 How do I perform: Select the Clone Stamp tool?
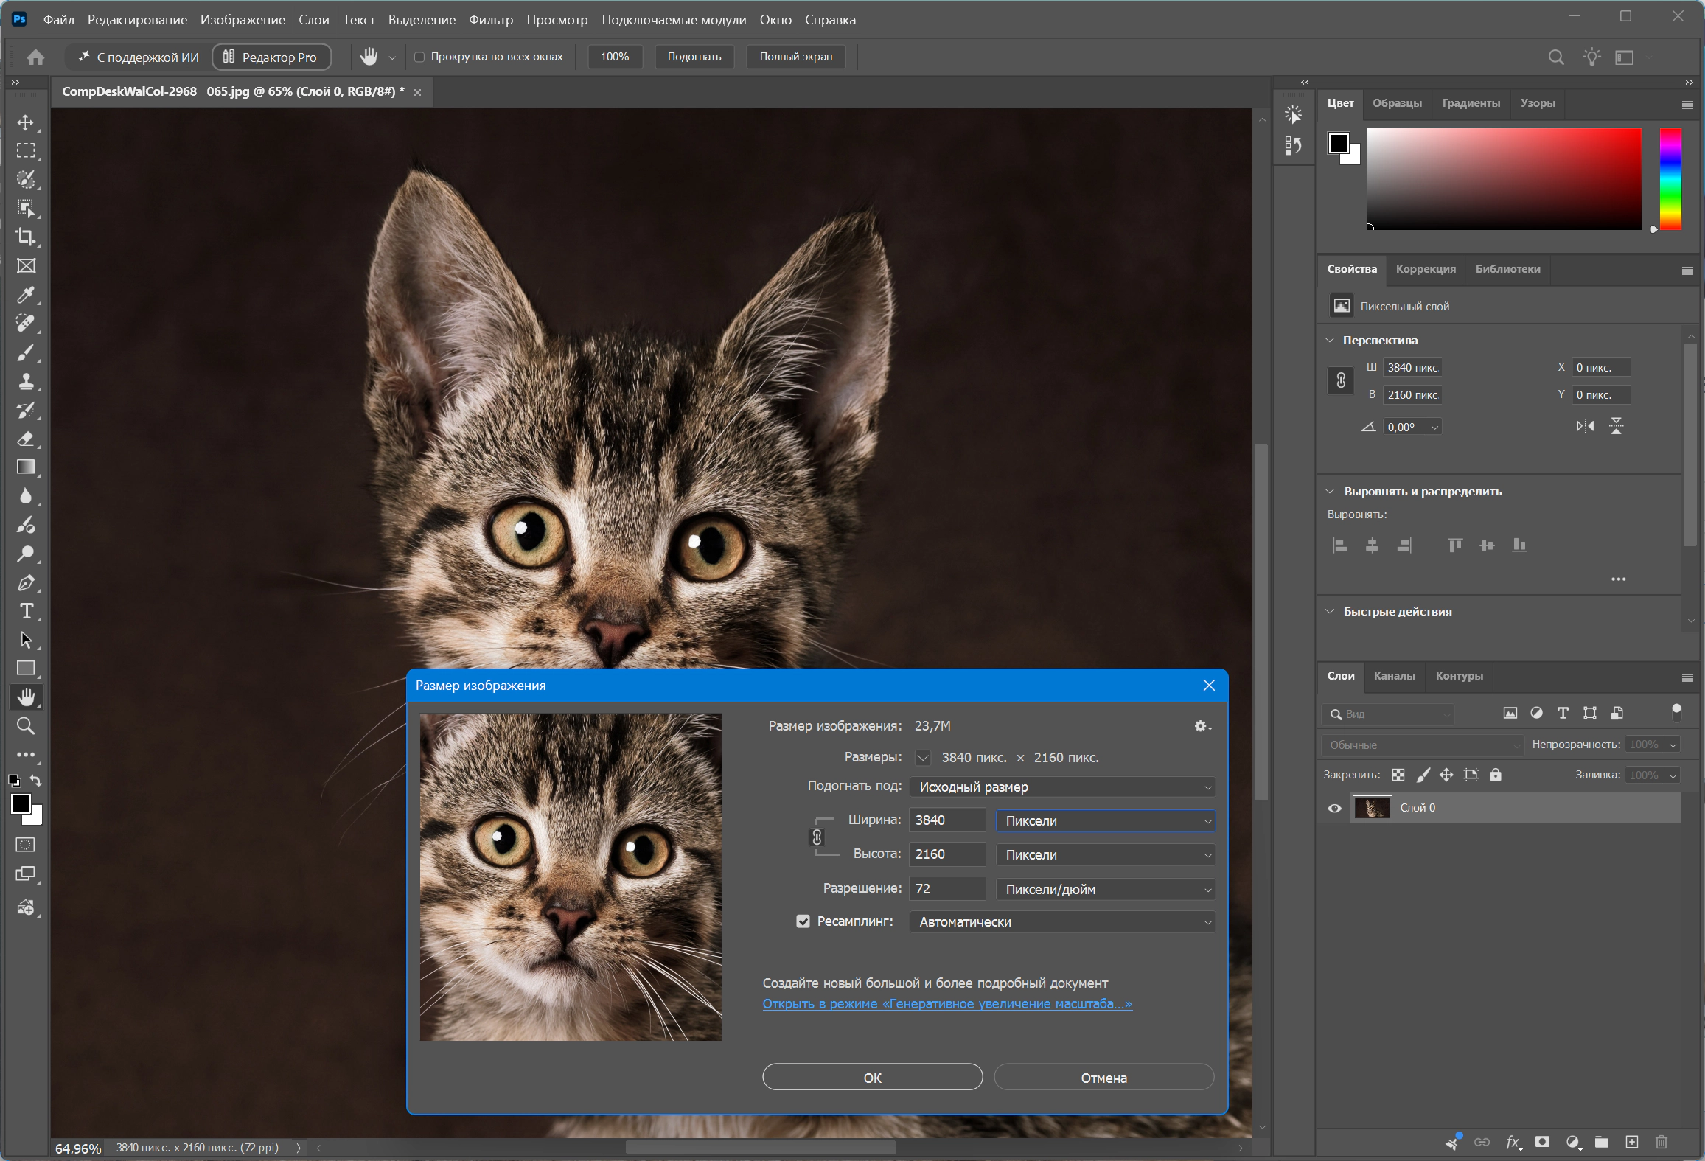click(x=26, y=381)
